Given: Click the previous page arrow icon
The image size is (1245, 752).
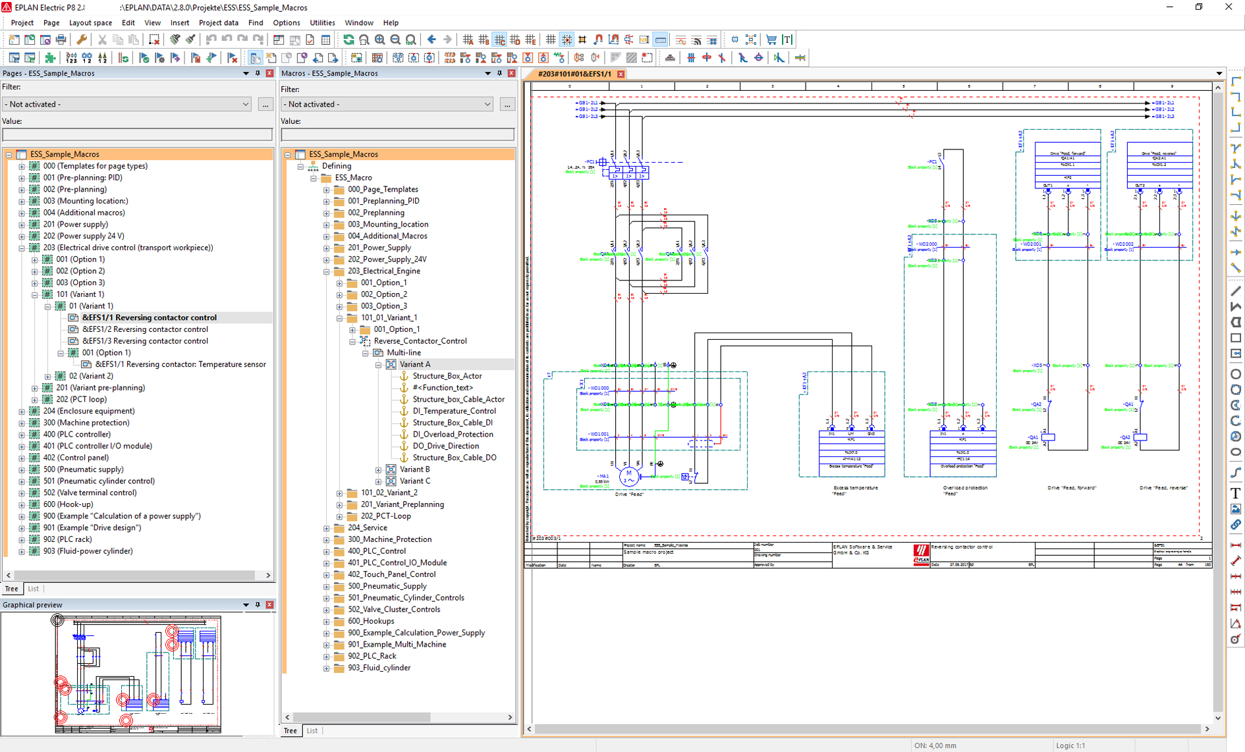Looking at the screenshot, I should pos(318,58).
